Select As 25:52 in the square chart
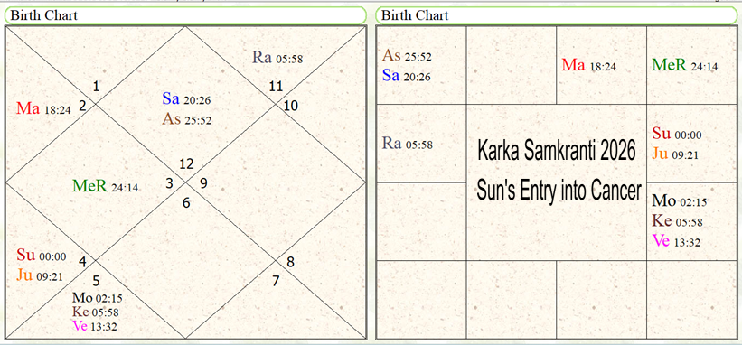Viewport: 742px width, 345px height. pyautogui.click(x=407, y=56)
